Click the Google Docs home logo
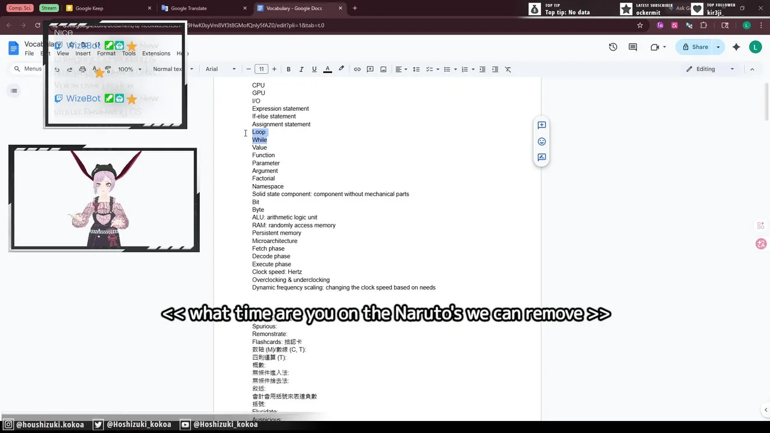 click(14, 48)
